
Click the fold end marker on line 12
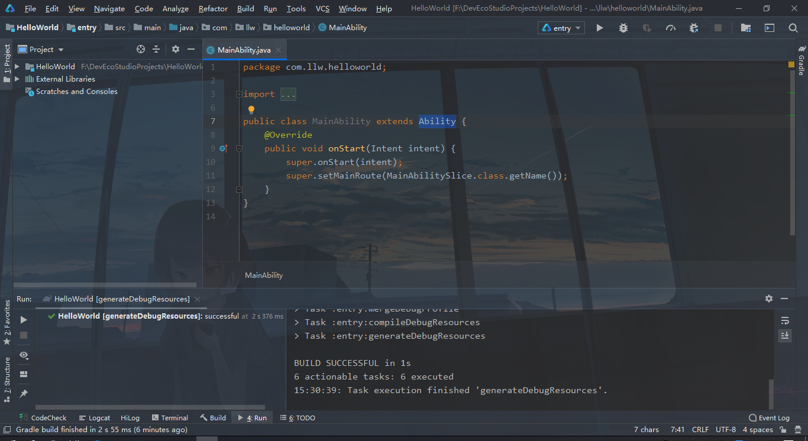point(238,189)
